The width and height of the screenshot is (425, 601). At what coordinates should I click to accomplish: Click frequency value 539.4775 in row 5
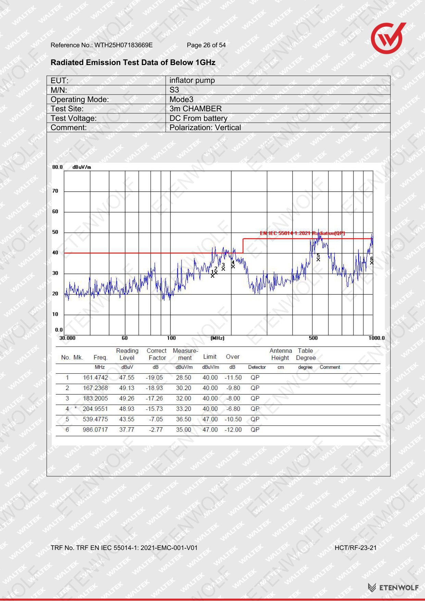click(95, 419)
